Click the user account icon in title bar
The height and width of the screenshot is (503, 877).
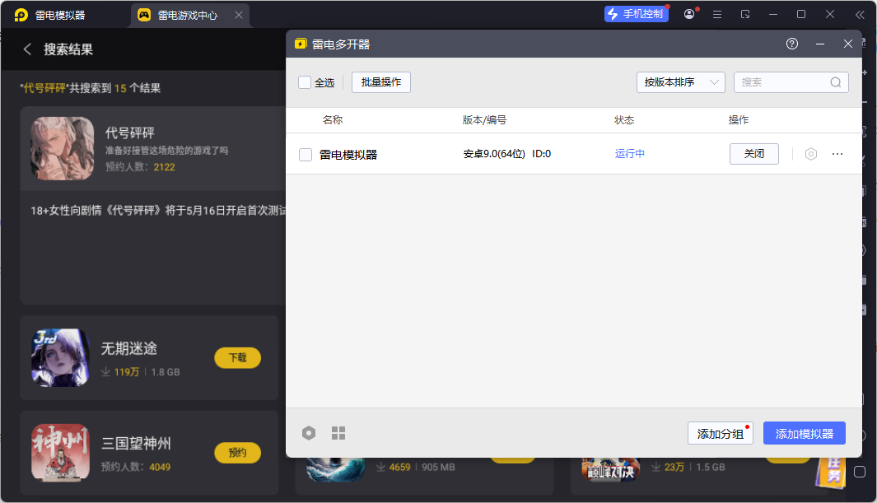[x=689, y=15]
